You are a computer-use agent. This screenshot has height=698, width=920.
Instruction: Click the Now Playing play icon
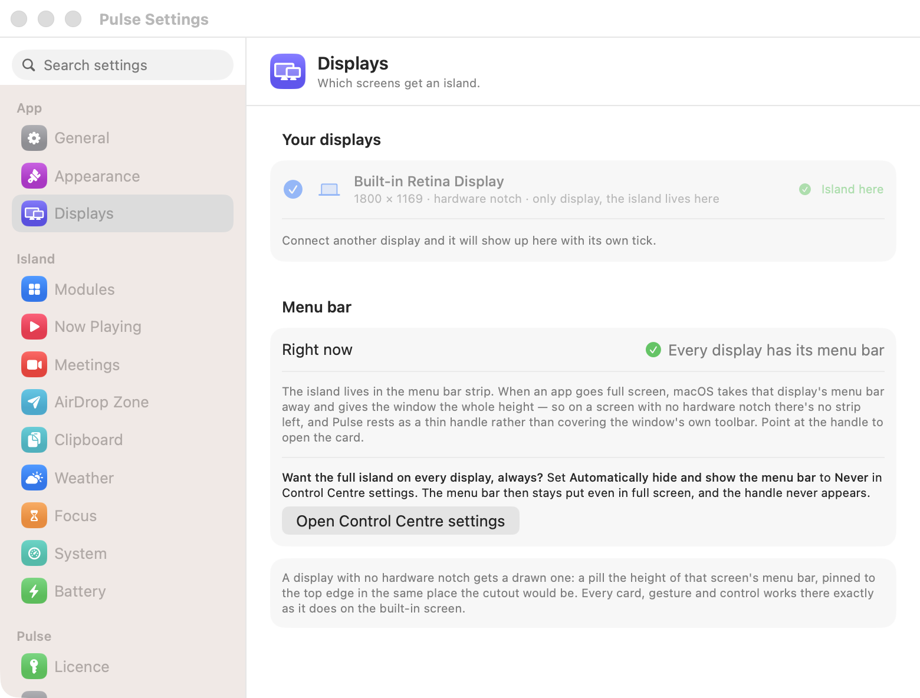coord(34,327)
